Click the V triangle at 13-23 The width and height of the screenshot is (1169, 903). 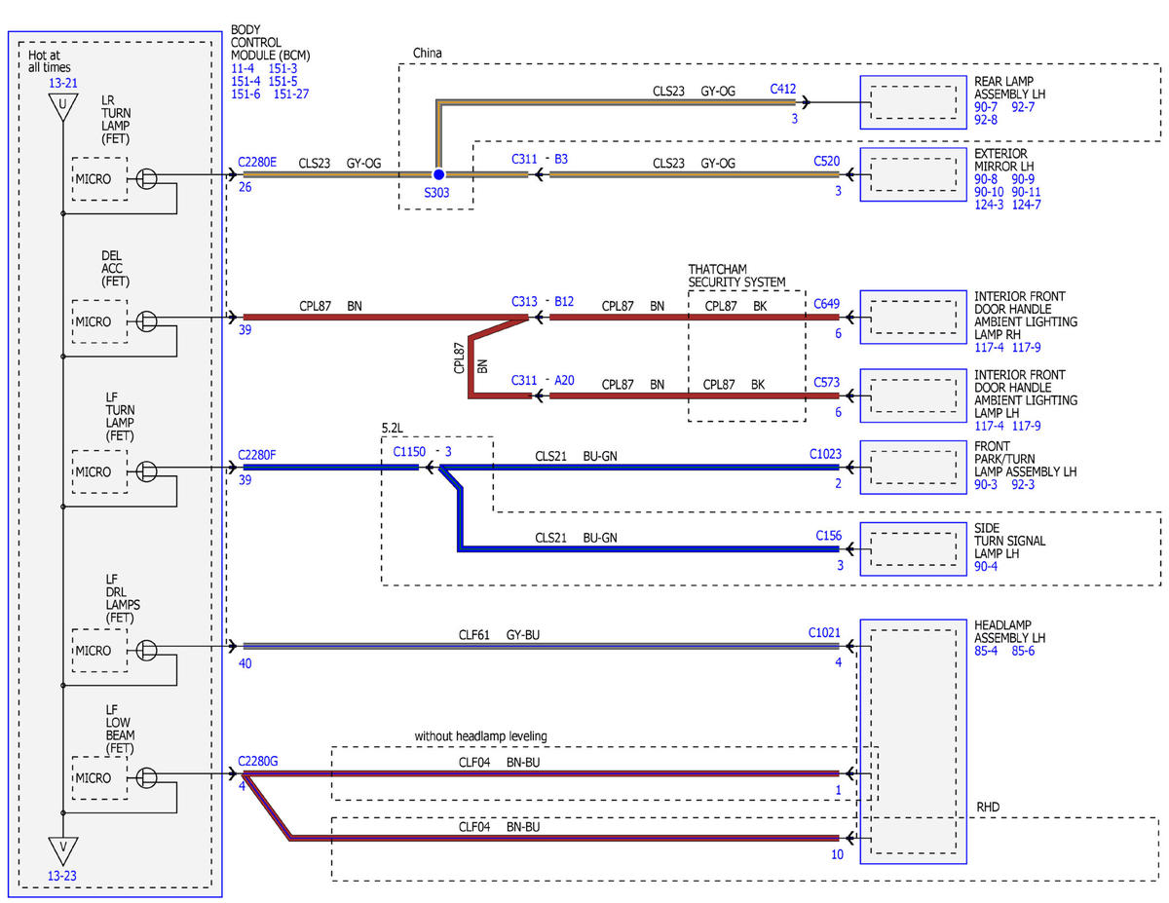[x=62, y=850]
